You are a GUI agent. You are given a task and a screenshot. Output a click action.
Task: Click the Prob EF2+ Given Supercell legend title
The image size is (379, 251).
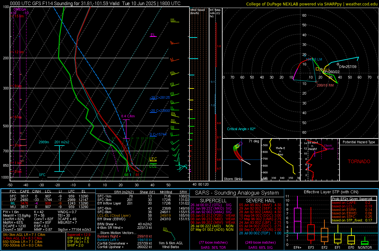click(x=352, y=199)
